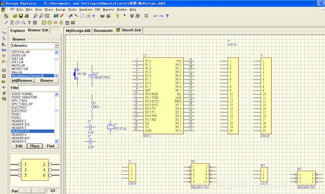Select CRYSTAL.LIB in library list
Image resolution: width=325 pixels, height=194 pixels.
(x=20, y=52)
